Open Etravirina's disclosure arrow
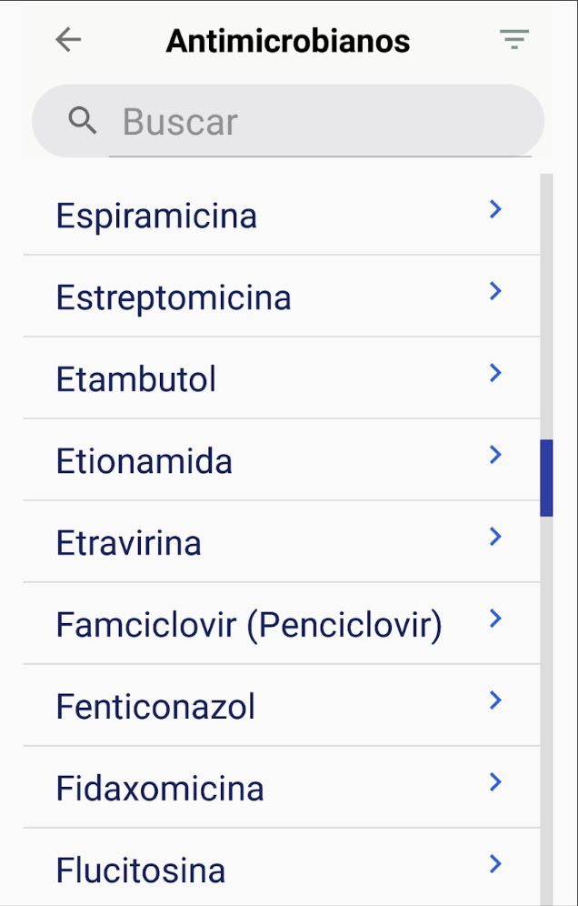The width and height of the screenshot is (578, 906). [495, 537]
